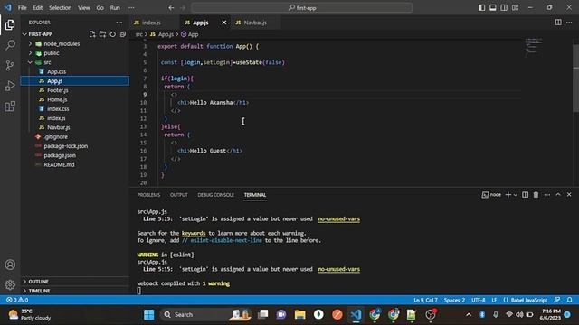Maximize the terminal panel size

point(558,195)
